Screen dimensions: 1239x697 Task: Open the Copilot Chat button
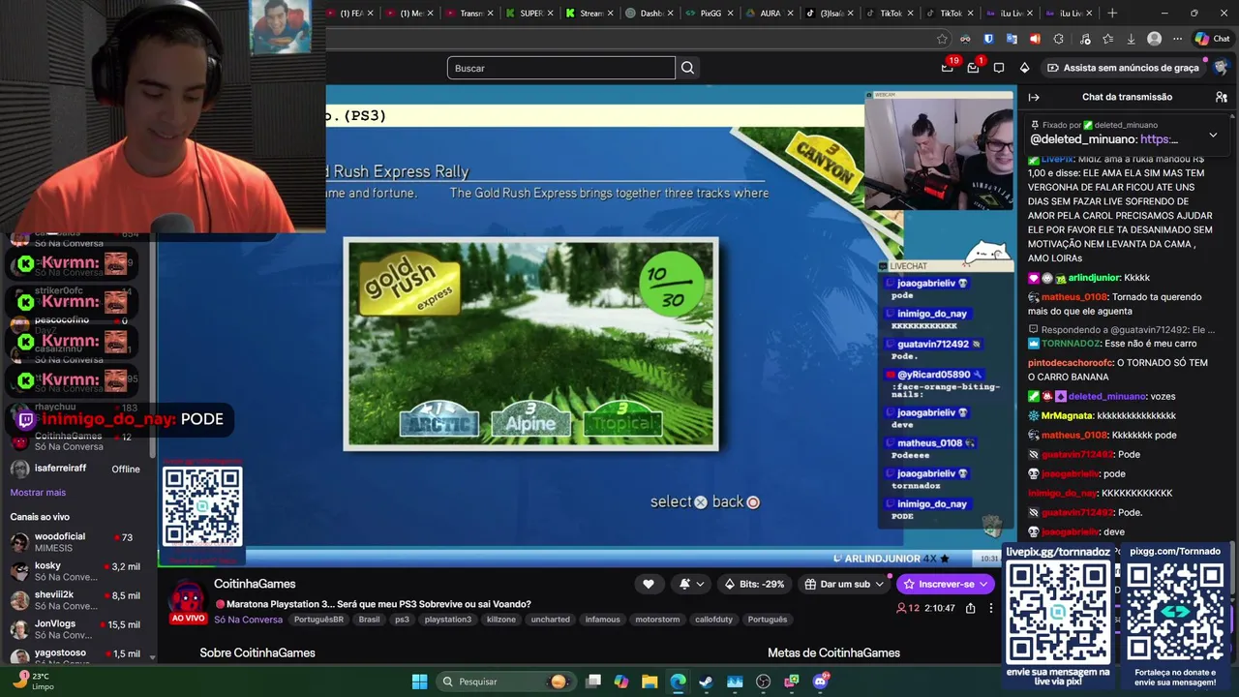pyautogui.click(x=1213, y=39)
